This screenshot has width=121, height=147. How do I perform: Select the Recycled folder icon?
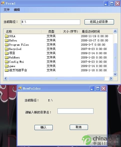[6, 49]
